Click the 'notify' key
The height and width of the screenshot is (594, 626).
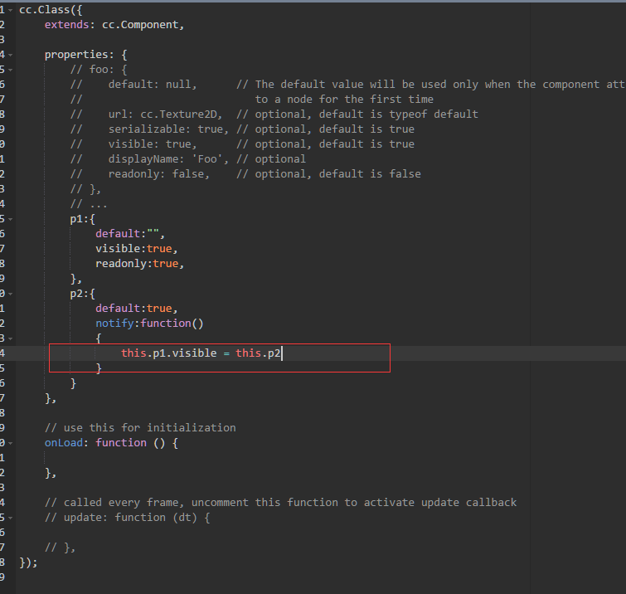click(114, 324)
